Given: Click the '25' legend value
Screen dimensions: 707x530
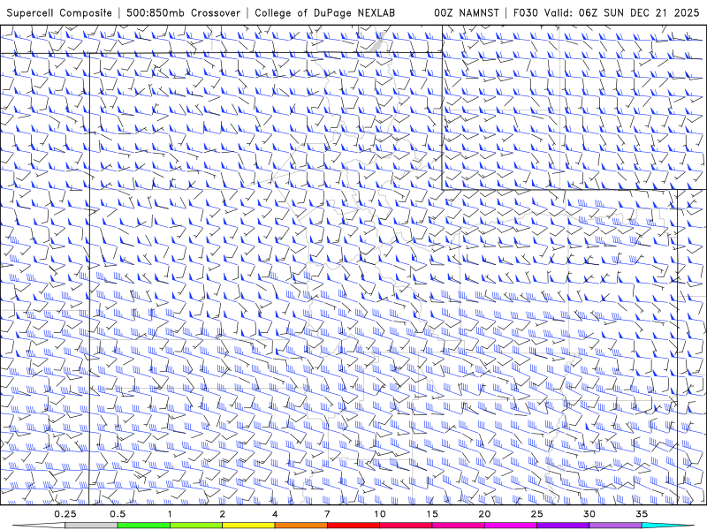Looking at the screenshot, I should click(537, 514).
